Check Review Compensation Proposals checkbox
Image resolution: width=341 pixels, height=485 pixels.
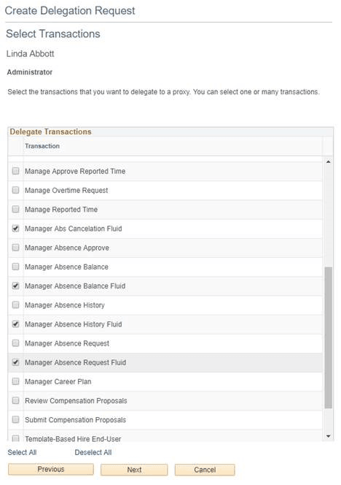(x=15, y=400)
